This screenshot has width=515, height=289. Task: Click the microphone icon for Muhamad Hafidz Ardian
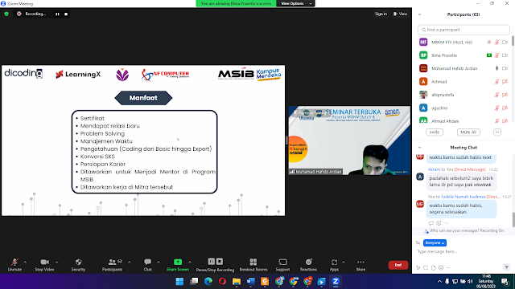[497, 68]
